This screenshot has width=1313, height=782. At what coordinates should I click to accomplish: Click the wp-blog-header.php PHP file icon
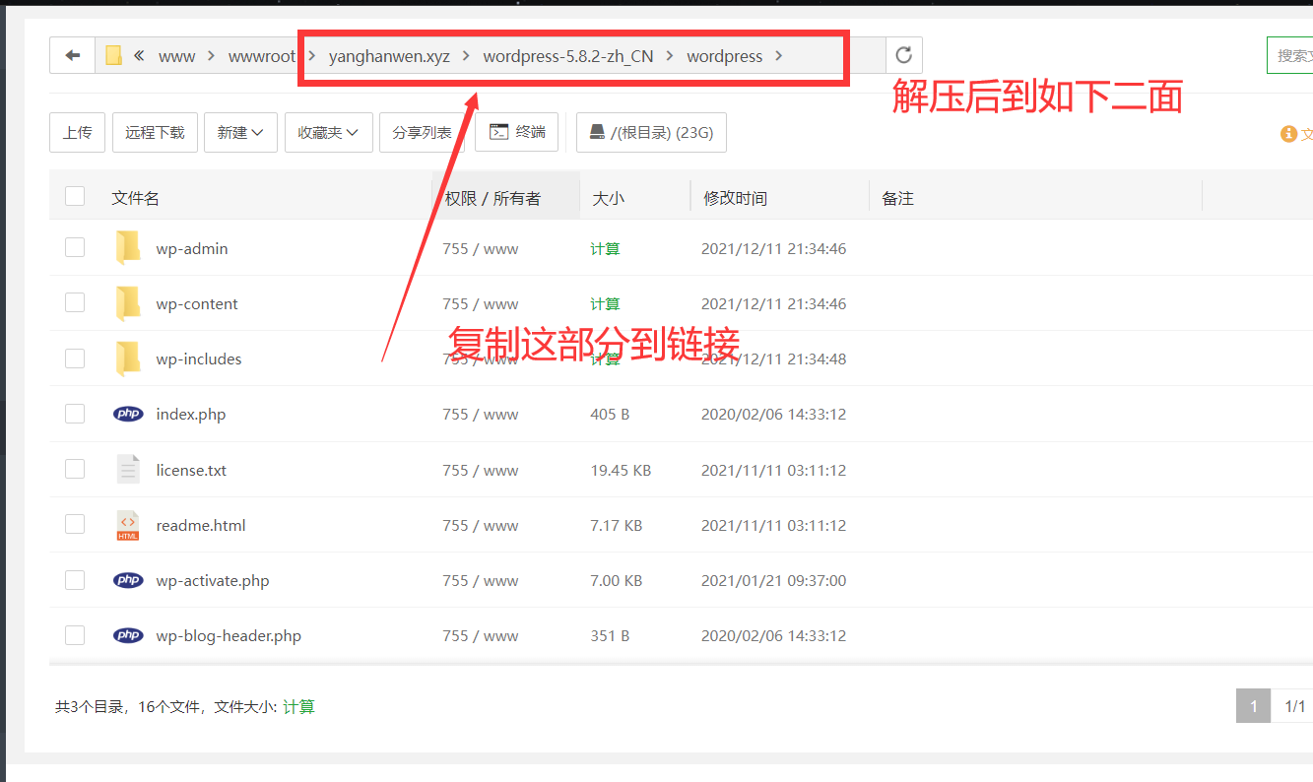(x=128, y=635)
